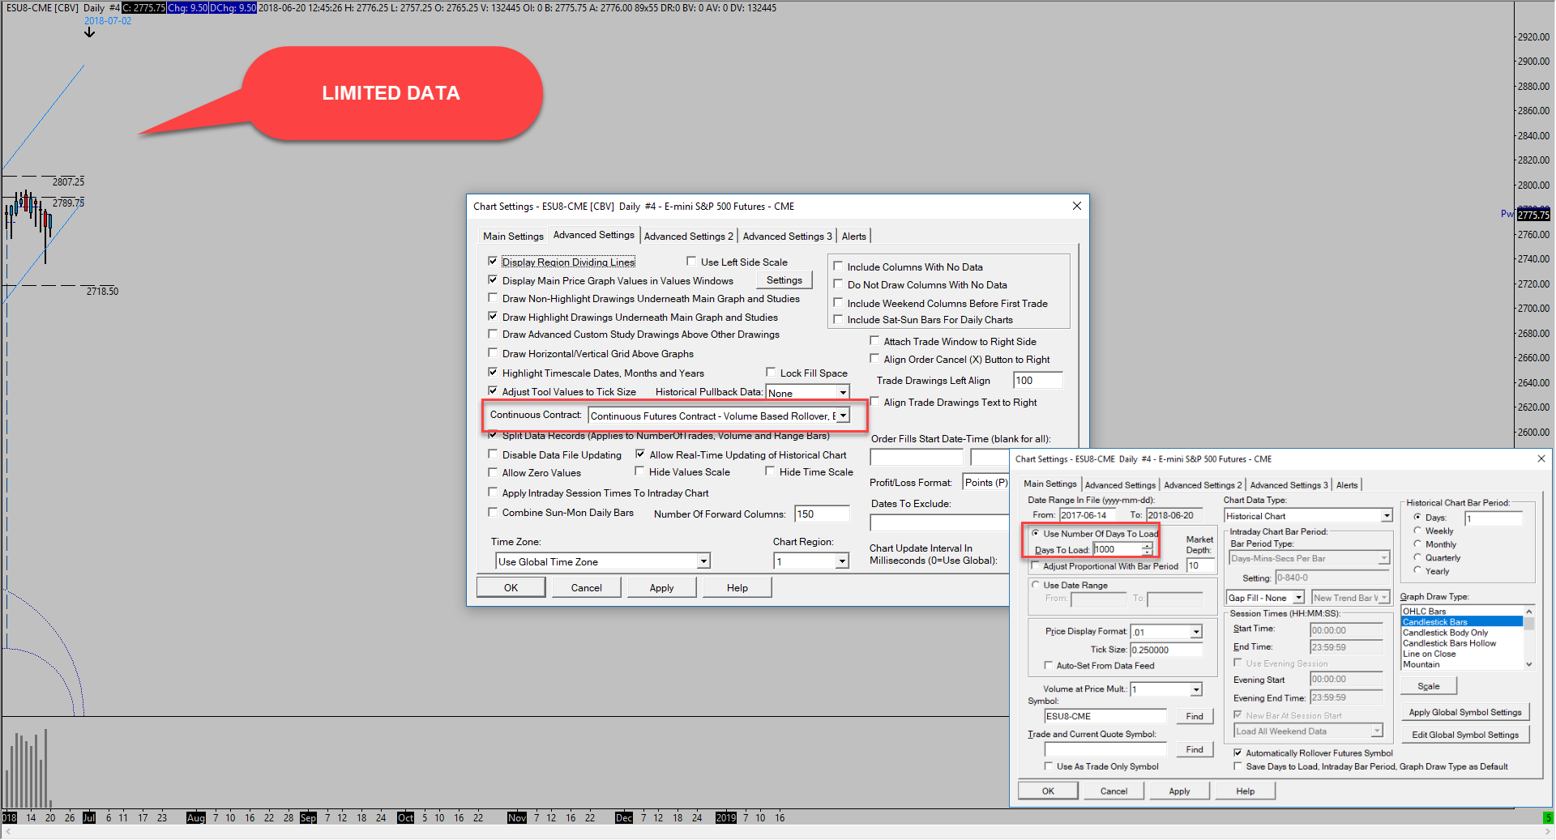Click Scale button under Graph Draw Type
The width and height of the screenshot is (1556, 840).
tap(1428, 686)
